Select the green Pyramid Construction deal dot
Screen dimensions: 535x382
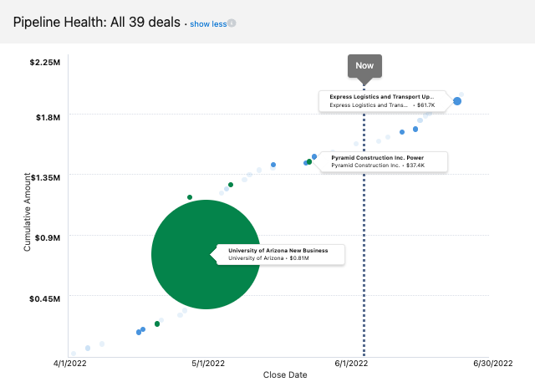point(309,161)
